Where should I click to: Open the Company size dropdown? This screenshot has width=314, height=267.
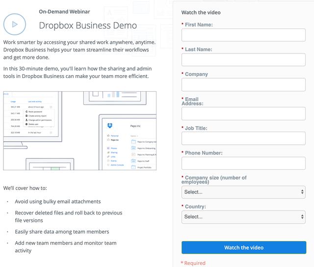tap(243, 192)
